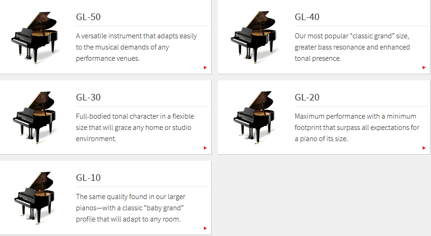Click the 'A versatile instrument' description text
Screen dimensions: 431x236
tap(136, 47)
